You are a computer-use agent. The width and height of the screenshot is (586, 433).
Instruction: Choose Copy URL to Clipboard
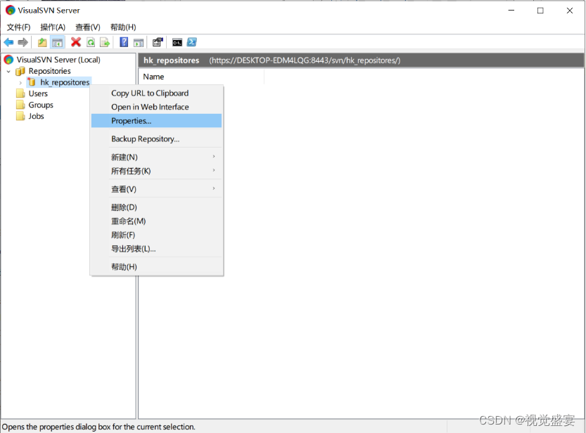click(x=157, y=93)
